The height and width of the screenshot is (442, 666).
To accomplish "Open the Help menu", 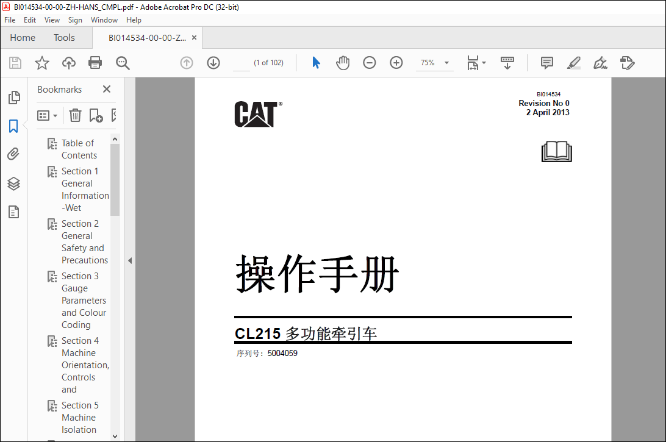I will pos(134,20).
